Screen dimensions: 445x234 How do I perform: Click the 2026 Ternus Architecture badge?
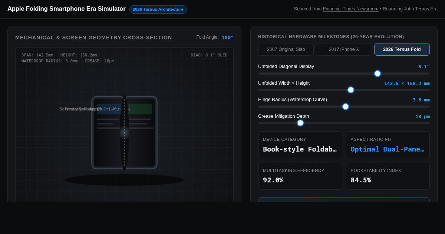pyautogui.click(x=158, y=9)
